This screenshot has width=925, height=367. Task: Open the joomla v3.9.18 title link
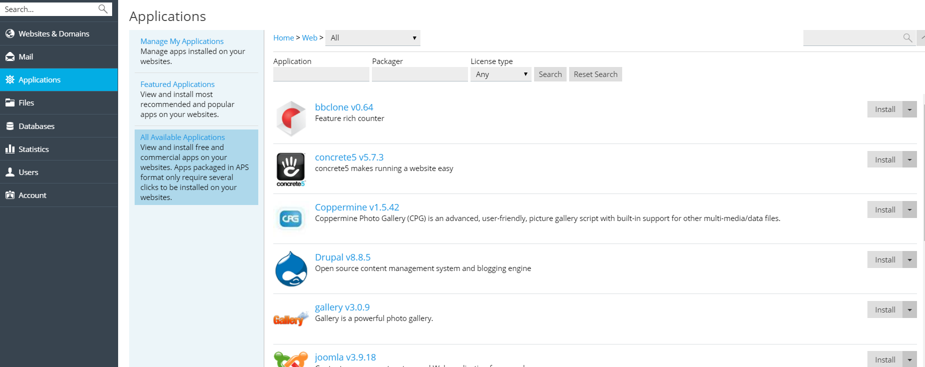click(x=345, y=357)
